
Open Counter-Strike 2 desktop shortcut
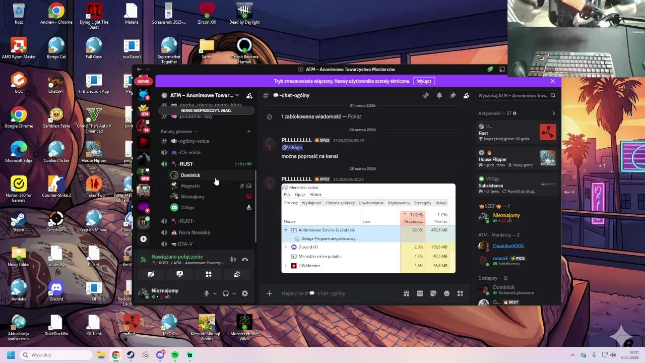coord(56,187)
